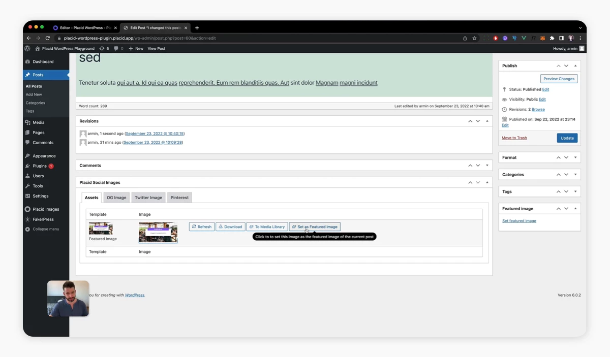
Task: Edit the post Status
Action: (545, 89)
